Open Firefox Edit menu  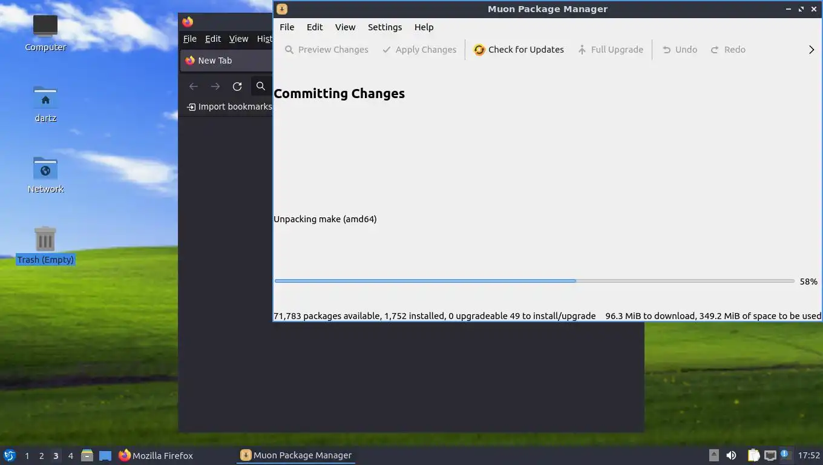(213, 39)
